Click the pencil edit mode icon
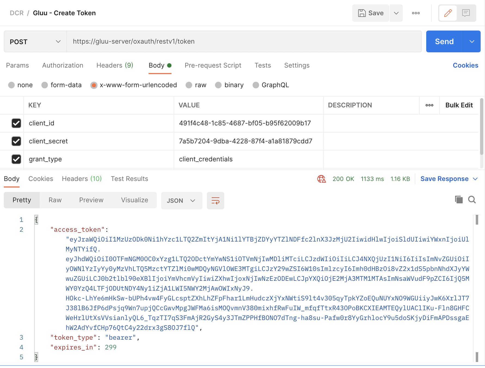Image resolution: width=485 pixels, height=368 pixels. tap(448, 13)
